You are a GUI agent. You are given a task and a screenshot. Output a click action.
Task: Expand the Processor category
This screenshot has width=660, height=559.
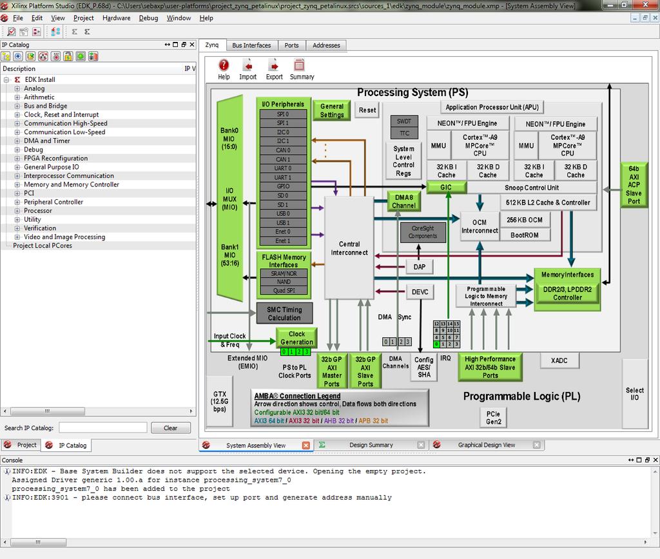pyautogui.click(x=17, y=211)
